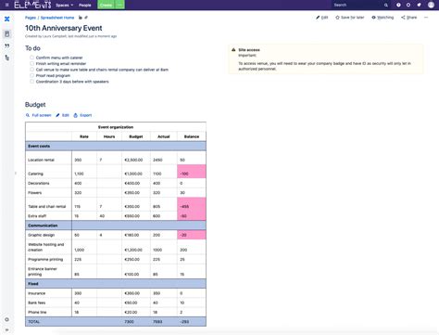This screenshot has width=439, height=335.
Task: Open the help question mark icon
Action: pos(398,5)
